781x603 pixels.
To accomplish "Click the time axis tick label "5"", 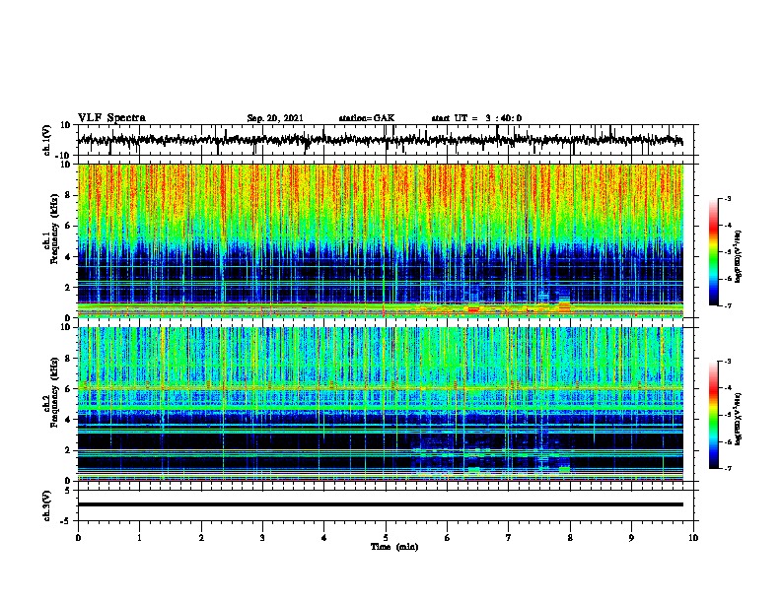I will click(x=386, y=538).
